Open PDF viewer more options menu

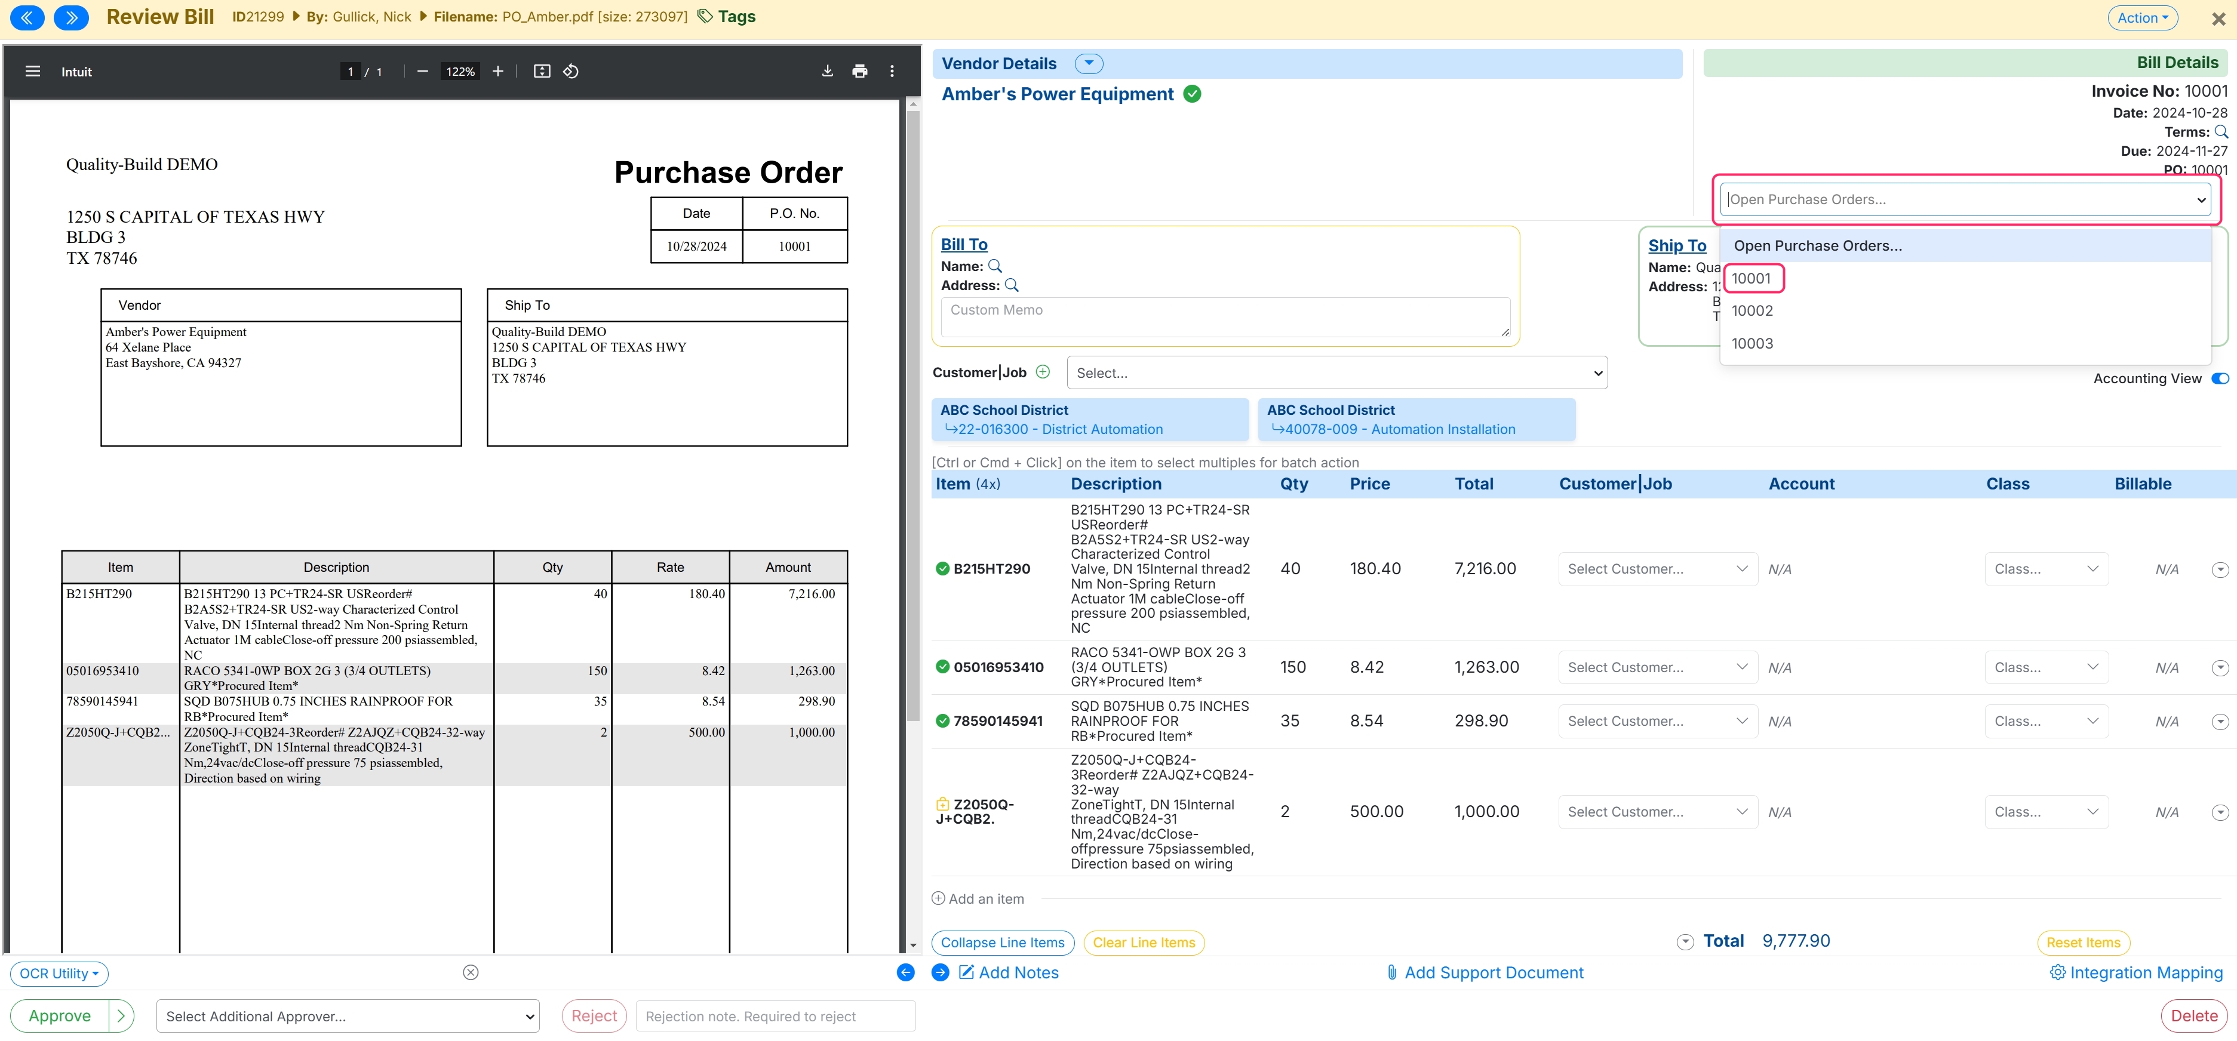click(x=892, y=71)
